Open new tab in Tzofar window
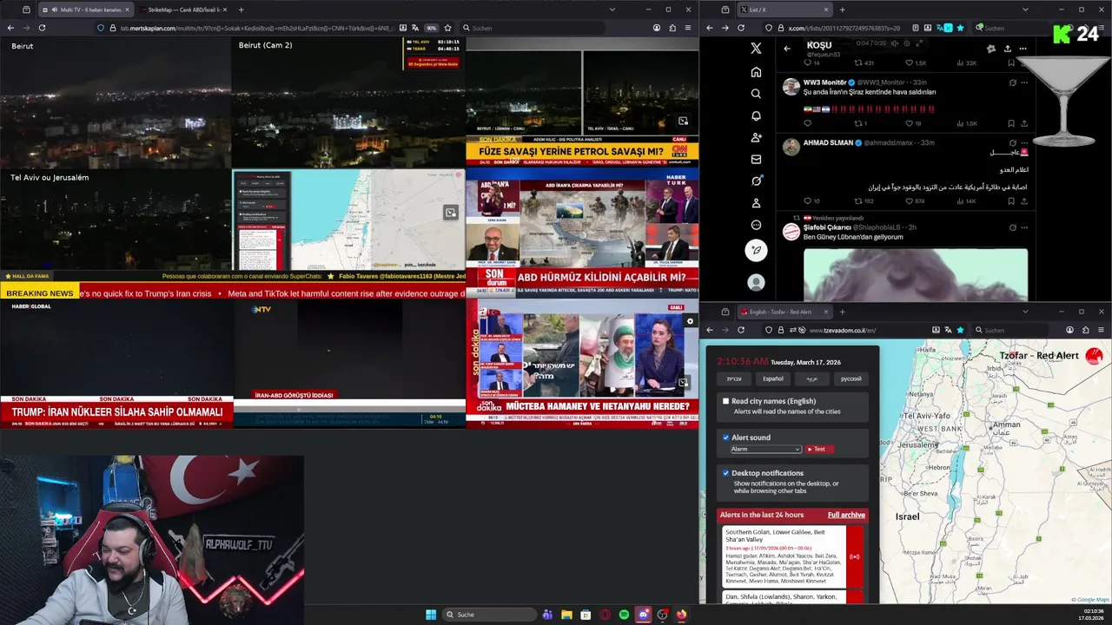This screenshot has width=1112, height=625. [842, 312]
